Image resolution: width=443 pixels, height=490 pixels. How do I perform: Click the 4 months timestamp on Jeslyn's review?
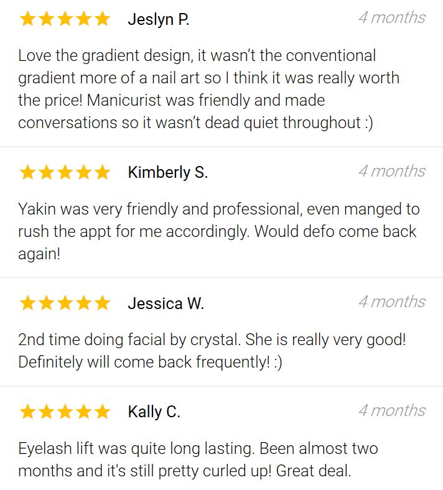point(392,17)
